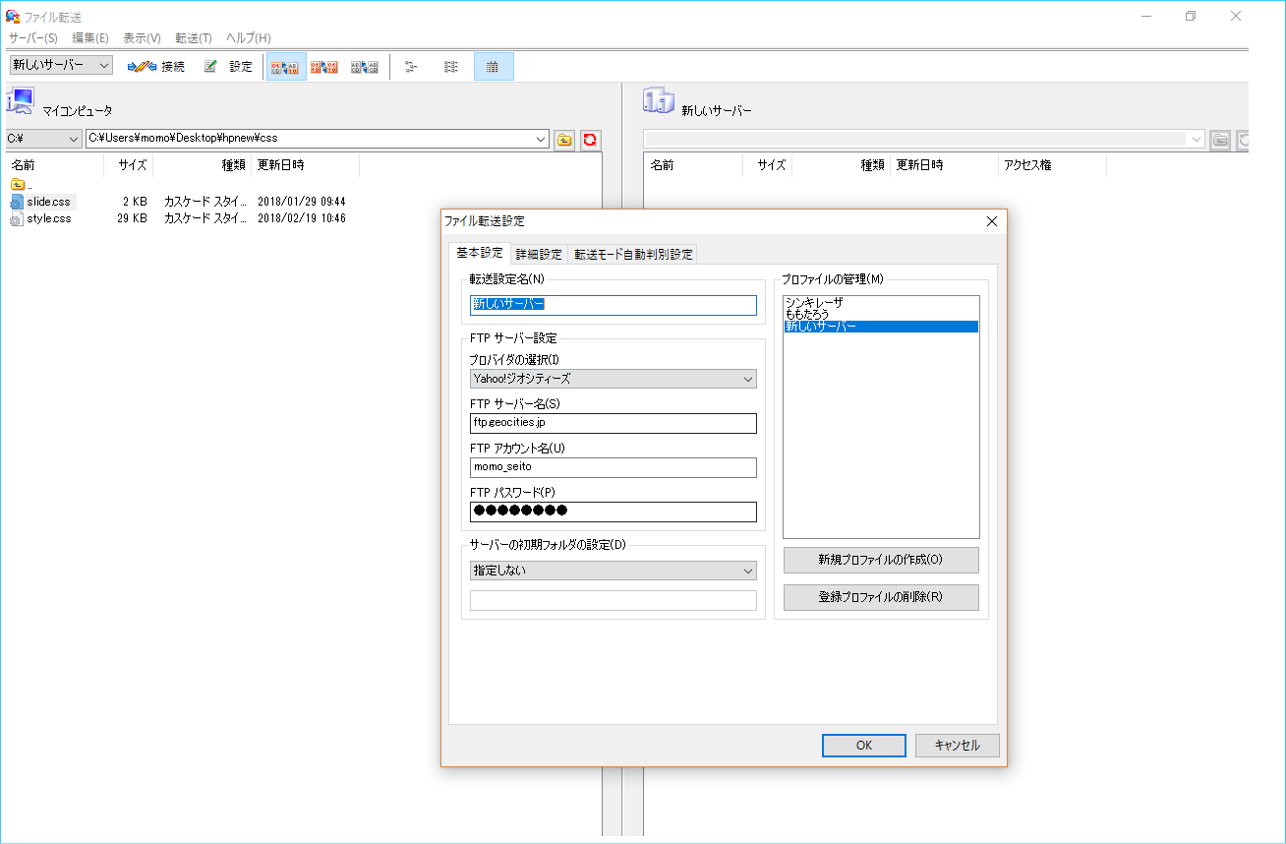Expand the 指定しない initial folder dropdown
The image size is (1286, 844).
[x=613, y=571]
